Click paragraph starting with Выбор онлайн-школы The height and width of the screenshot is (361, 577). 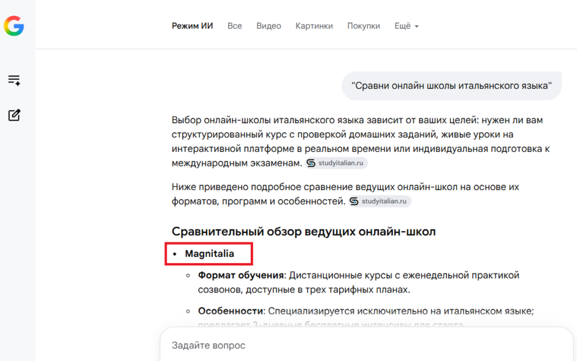click(x=361, y=141)
